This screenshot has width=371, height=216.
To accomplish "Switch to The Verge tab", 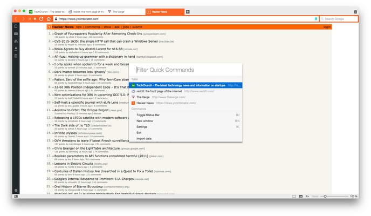I will tap(126, 11).
